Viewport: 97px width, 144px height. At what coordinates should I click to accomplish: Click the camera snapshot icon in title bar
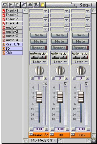30,5
